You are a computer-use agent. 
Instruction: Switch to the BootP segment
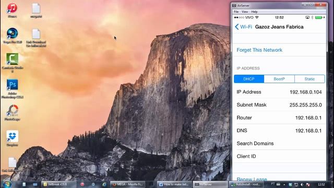click(279, 79)
